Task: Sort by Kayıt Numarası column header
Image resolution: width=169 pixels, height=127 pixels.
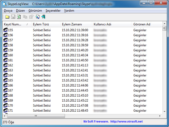Action: [17, 24]
